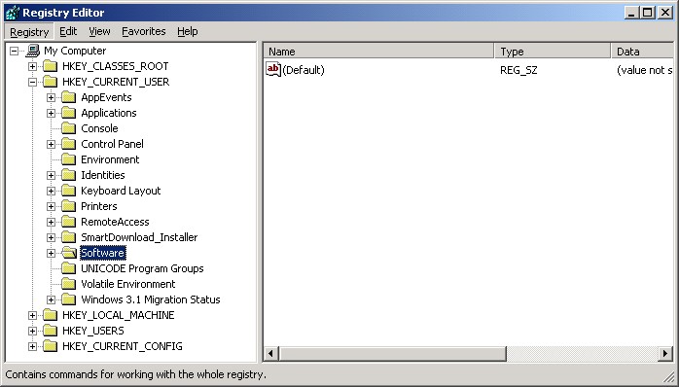Screen dimensions: 679x387
Task: Click the AppEvents folder icon
Action: (69, 97)
